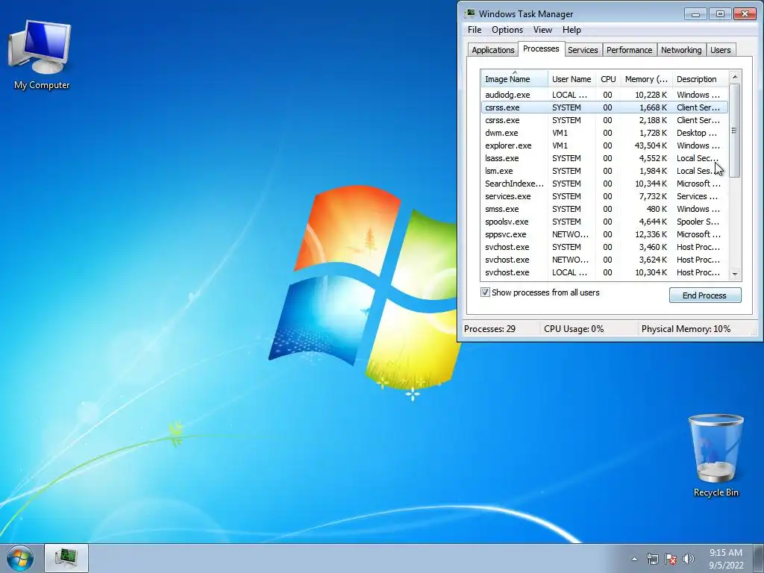The height and width of the screenshot is (573, 764).
Task: Select the Processes tab
Action: 541,48
